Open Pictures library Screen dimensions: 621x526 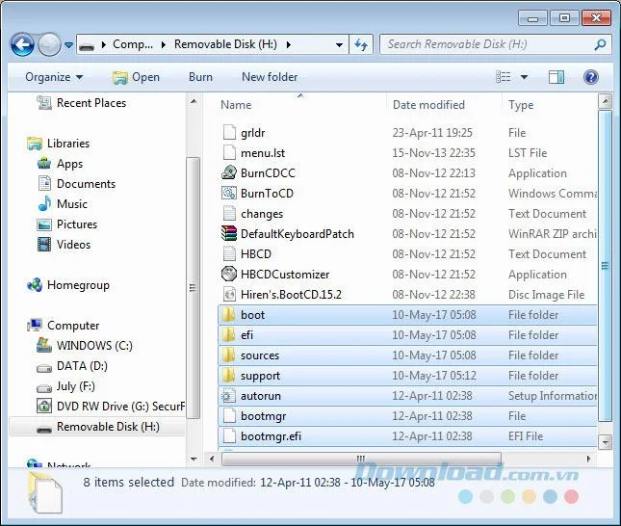tap(67, 224)
